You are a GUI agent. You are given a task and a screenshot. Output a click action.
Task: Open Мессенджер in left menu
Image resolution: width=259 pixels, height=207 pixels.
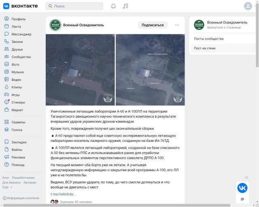21,34
